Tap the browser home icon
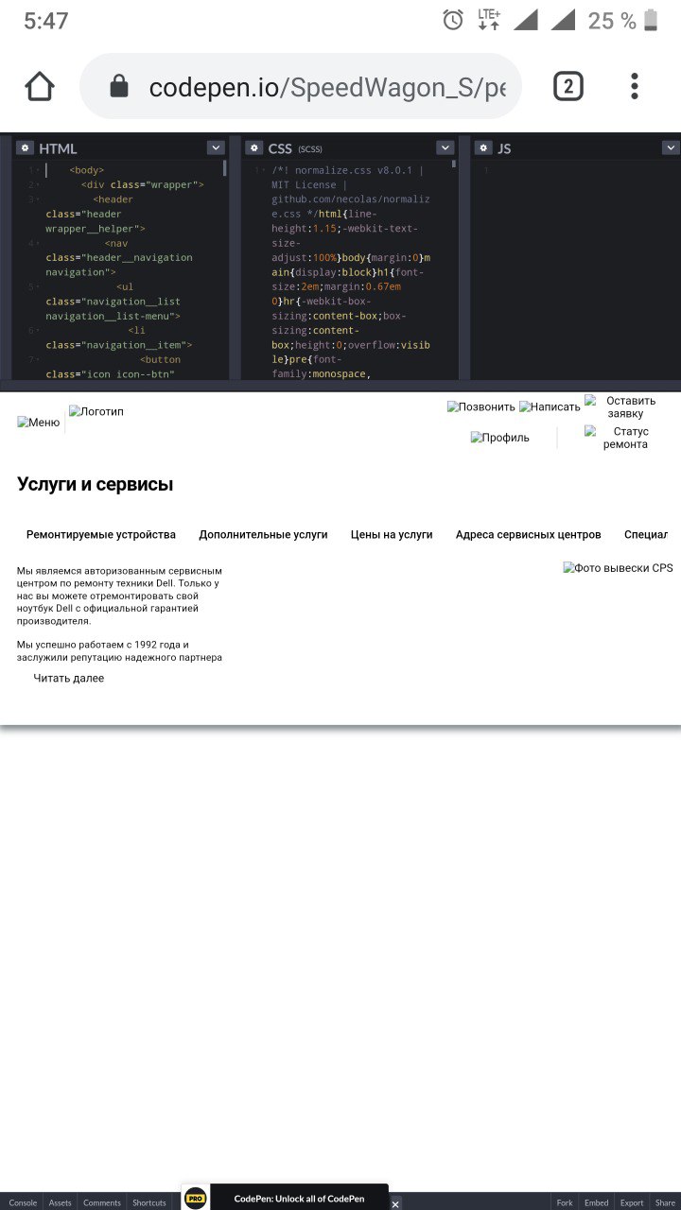This screenshot has height=1210, width=681. point(40,87)
